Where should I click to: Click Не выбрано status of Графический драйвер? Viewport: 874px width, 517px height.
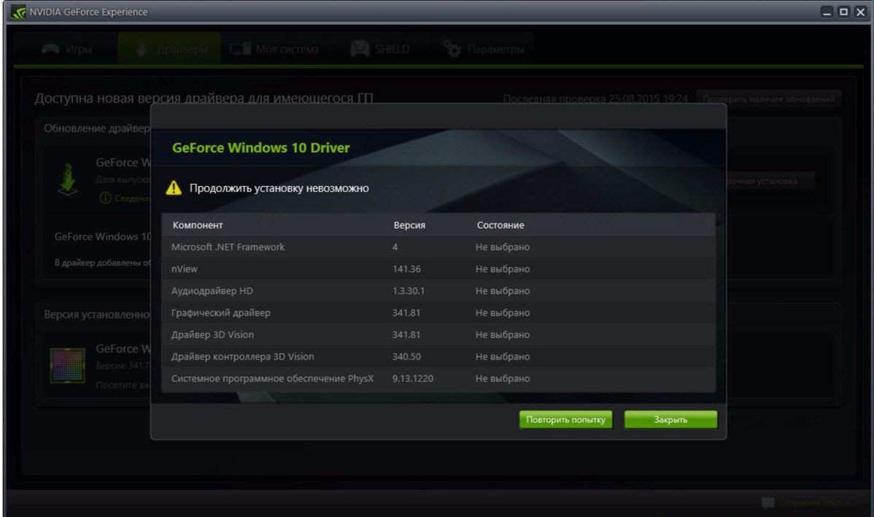click(x=503, y=313)
